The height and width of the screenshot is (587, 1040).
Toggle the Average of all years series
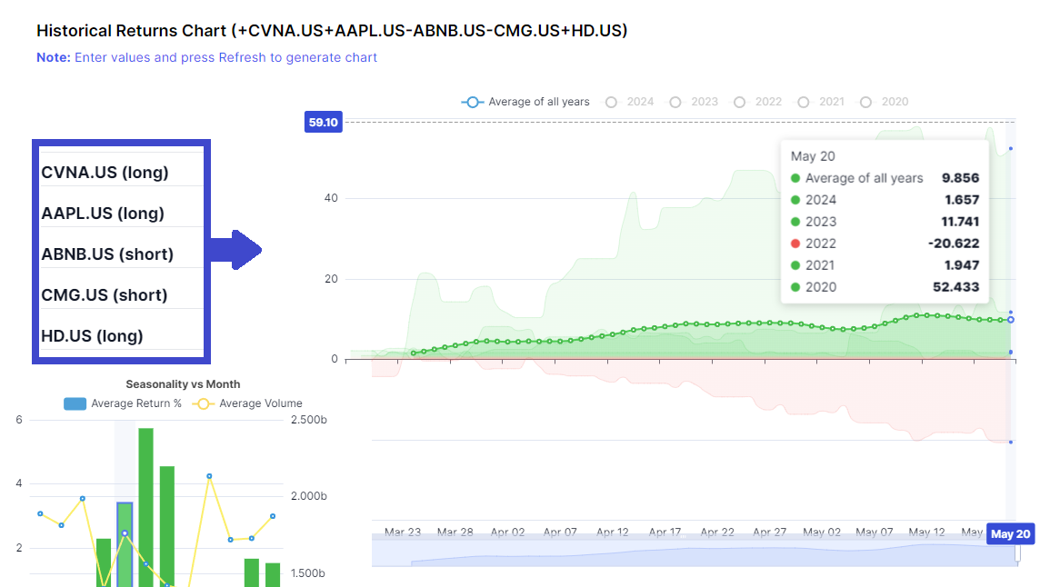(x=525, y=102)
